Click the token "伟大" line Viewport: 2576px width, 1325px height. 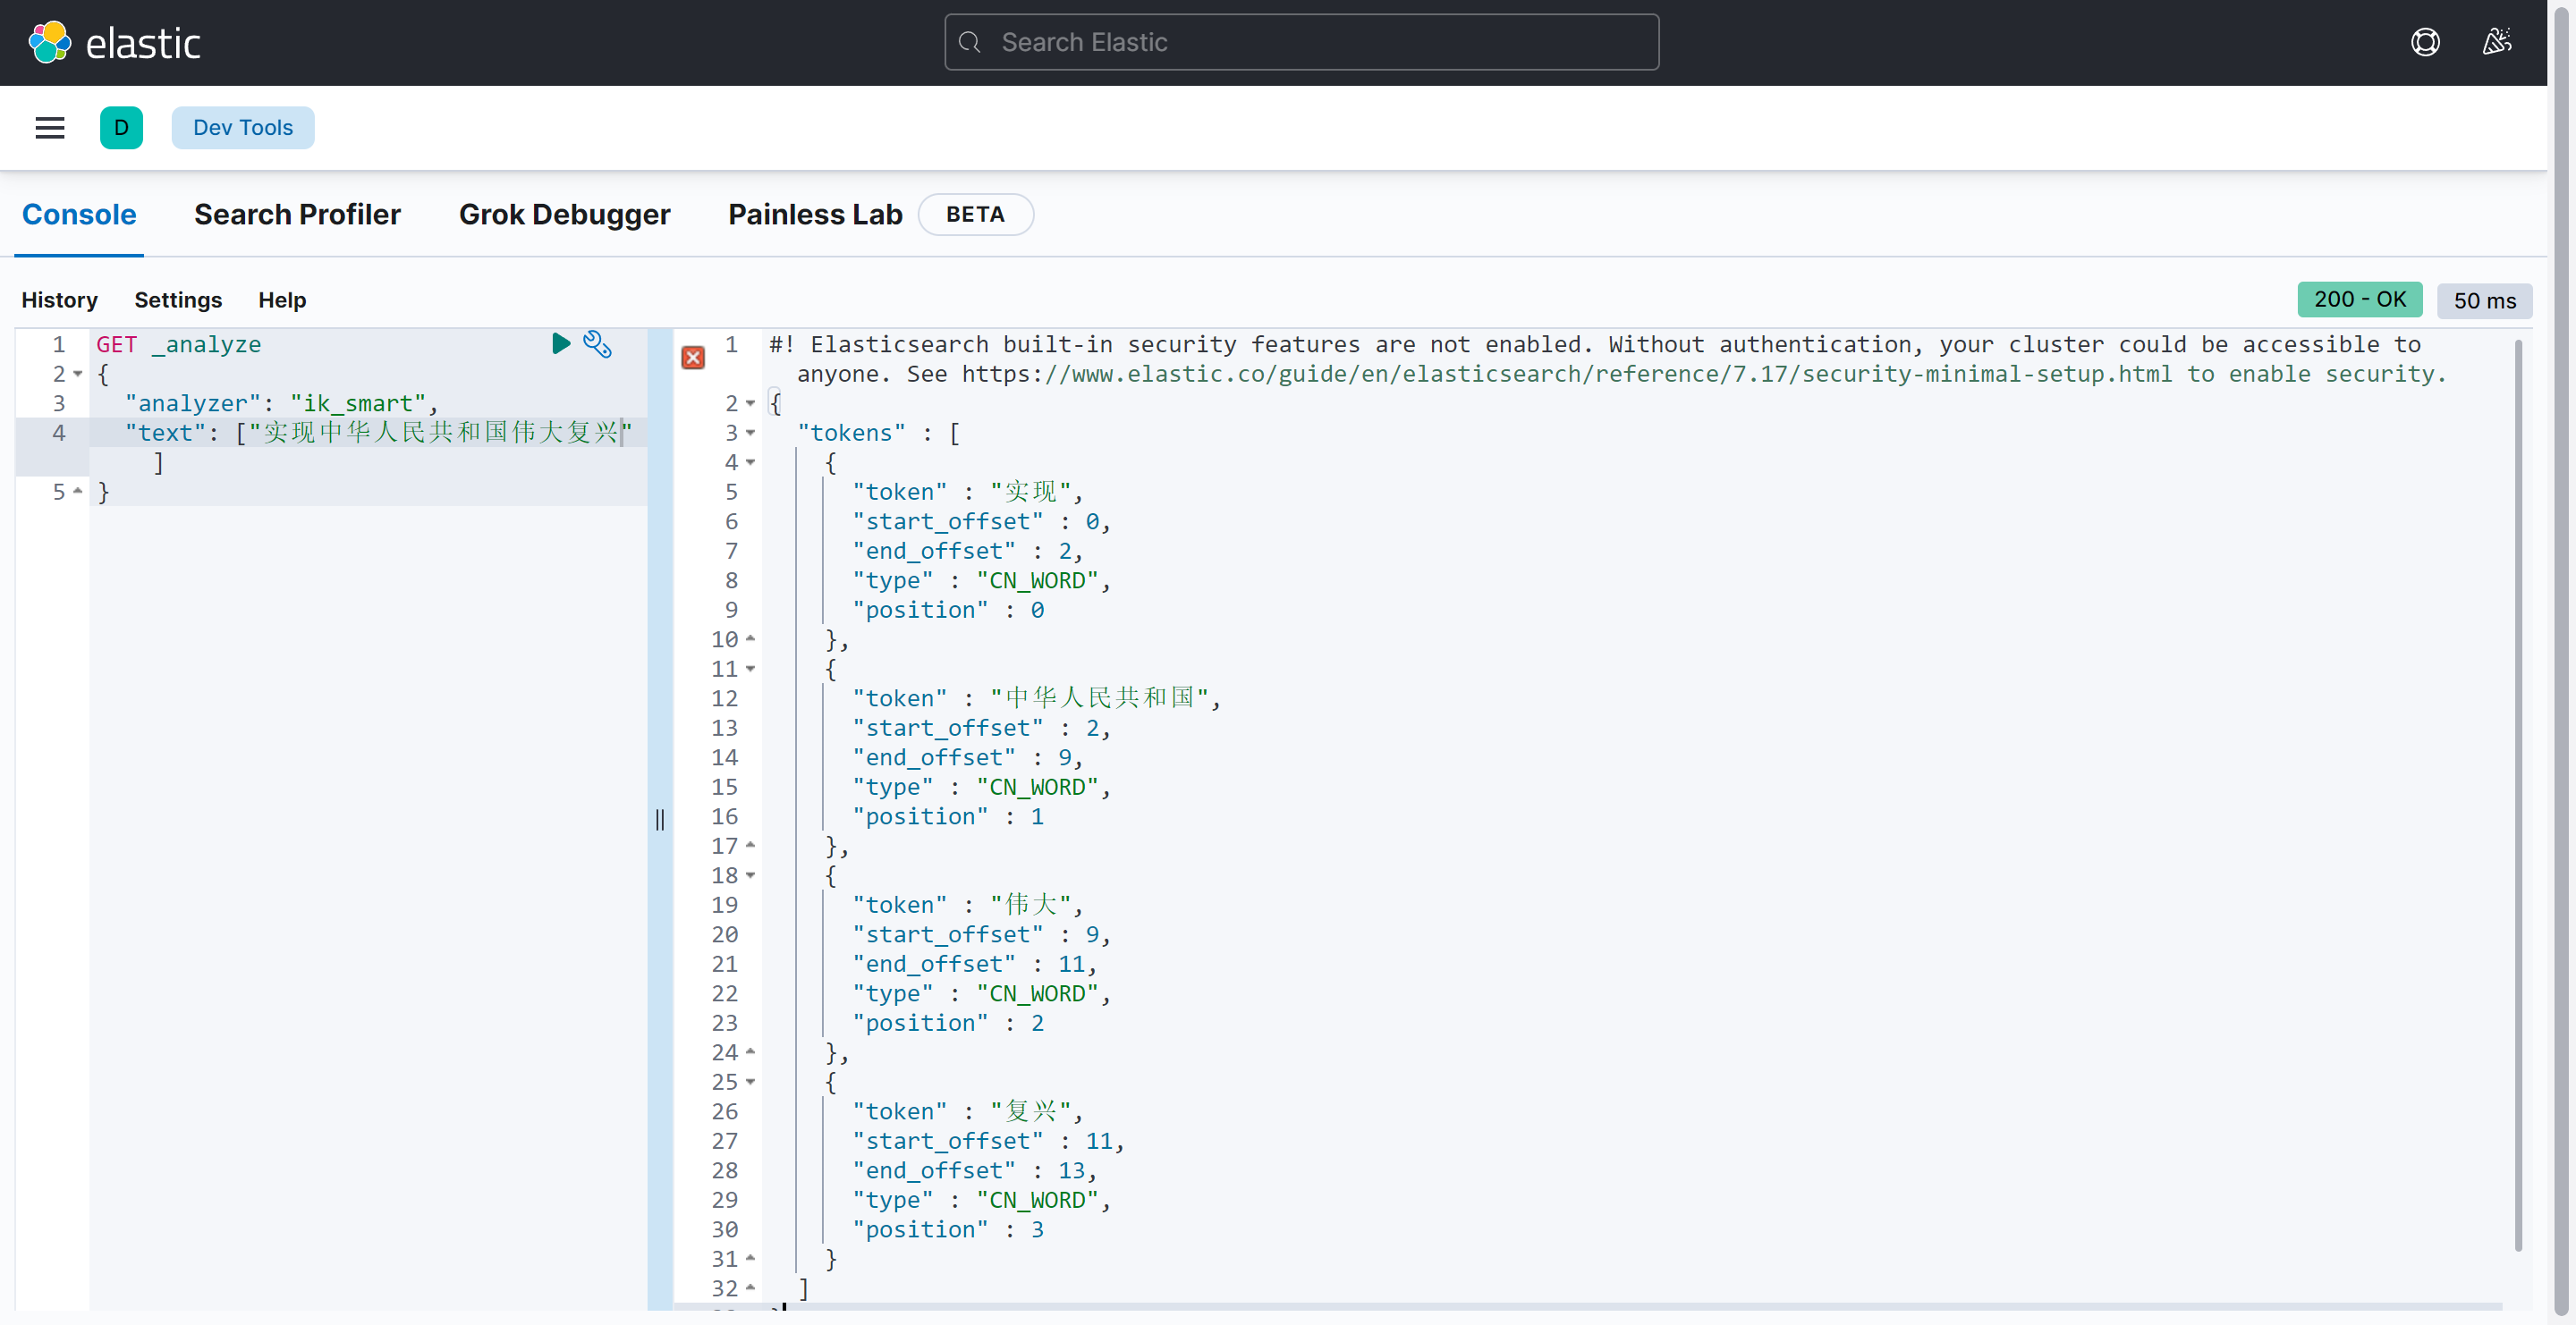[x=967, y=906]
